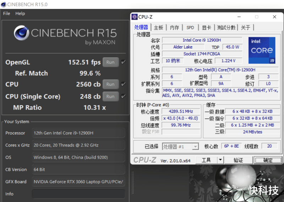The image size is (284, 202).
Task: Click the 规格 value 12th Gen Intel(R) Core(TM) i9-12900H
Action: click(x=220, y=70)
